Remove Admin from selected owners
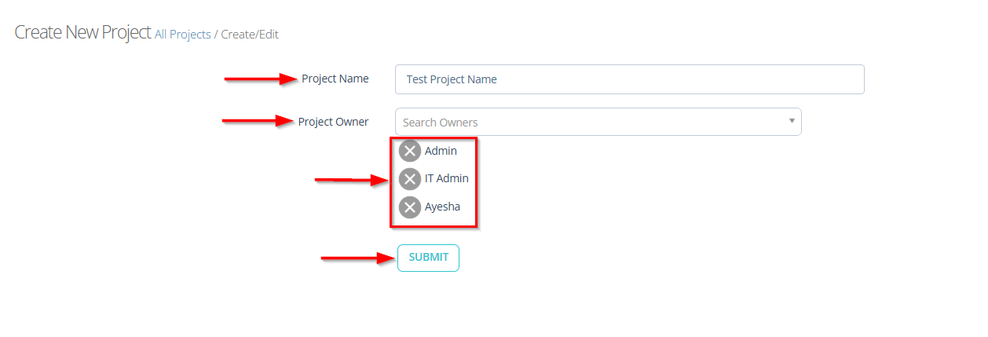988x337 pixels. pyautogui.click(x=409, y=151)
